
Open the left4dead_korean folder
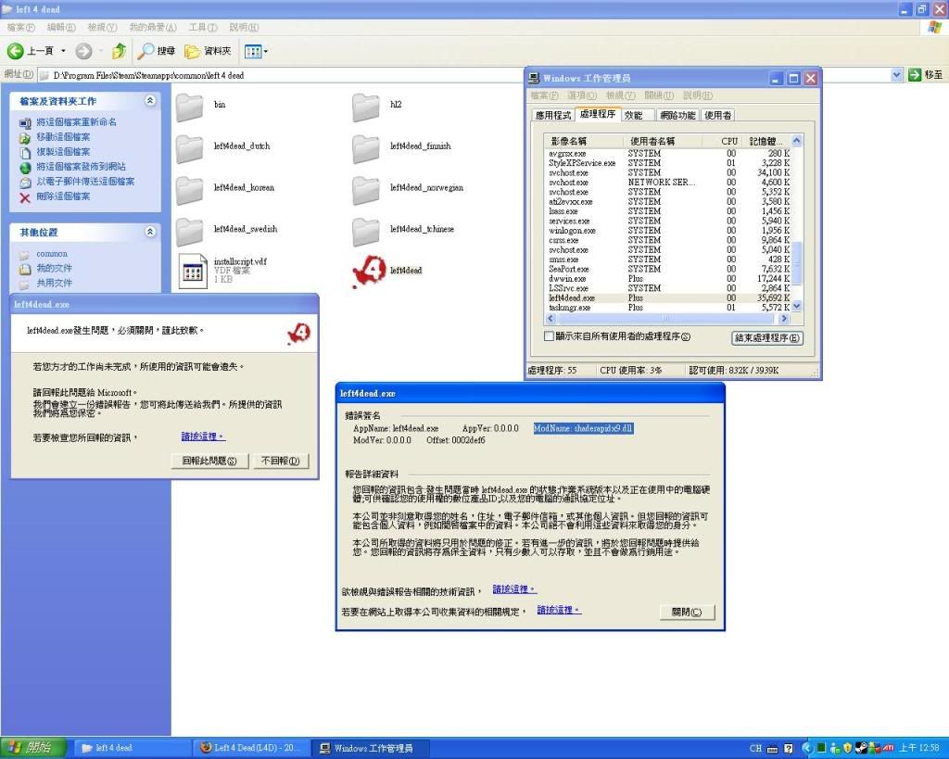190,189
